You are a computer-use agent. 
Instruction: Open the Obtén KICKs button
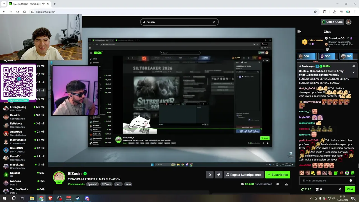click(x=332, y=22)
